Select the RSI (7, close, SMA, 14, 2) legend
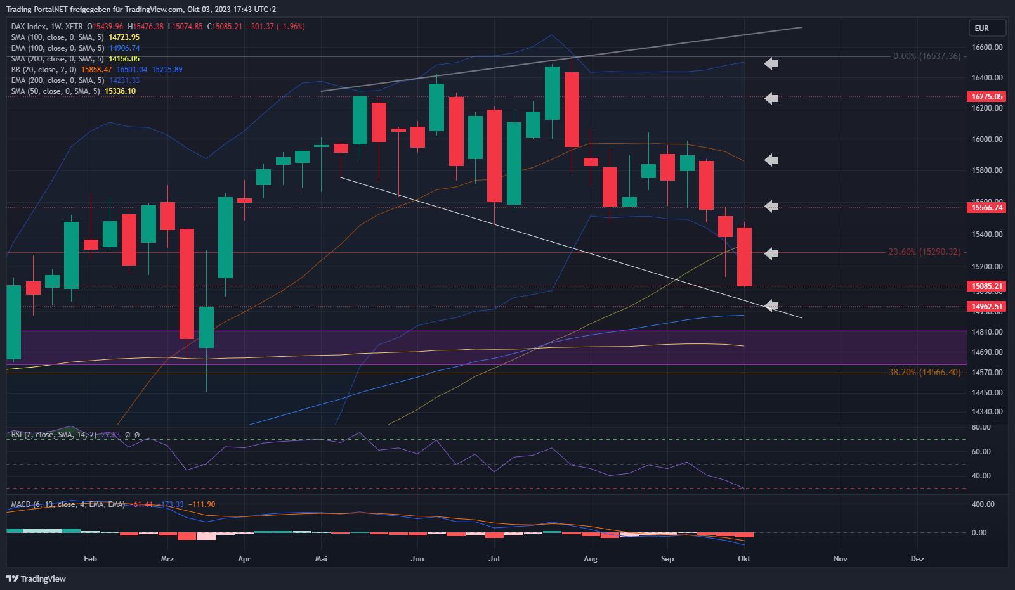The height and width of the screenshot is (590, 1015). pyautogui.click(x=54, y=435)
